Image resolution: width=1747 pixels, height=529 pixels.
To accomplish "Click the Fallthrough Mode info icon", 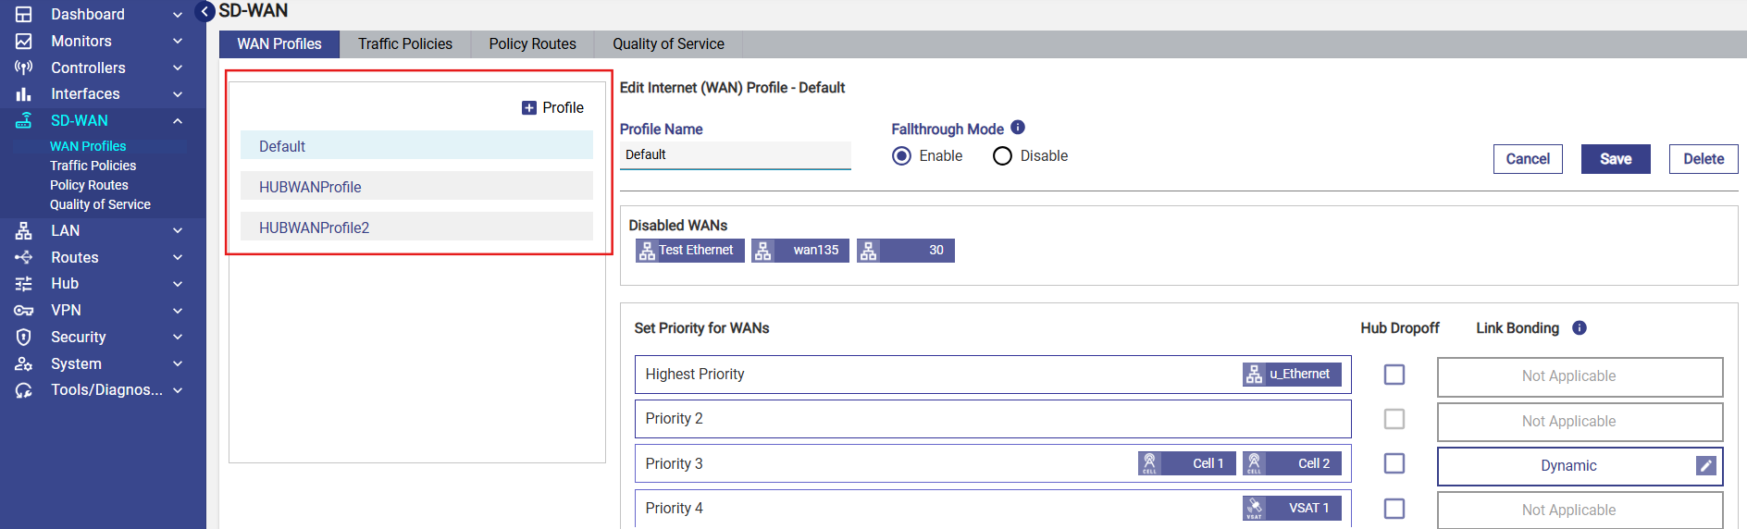I will pyautogui.click(x=1018, y=128).
